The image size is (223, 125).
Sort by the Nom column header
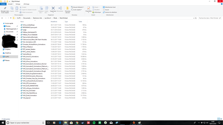[x=35, y=22]
